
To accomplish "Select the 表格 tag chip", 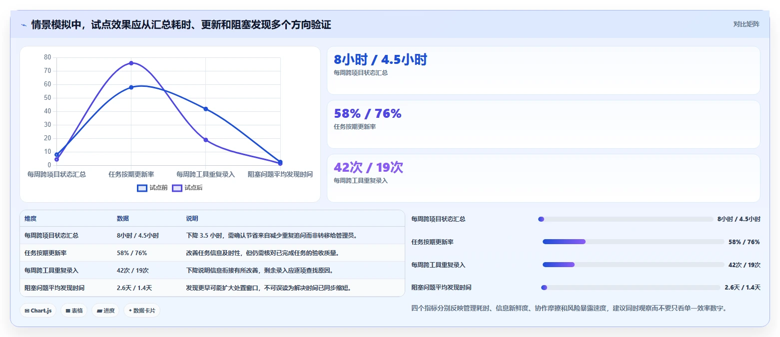I will tap(74, 311).
